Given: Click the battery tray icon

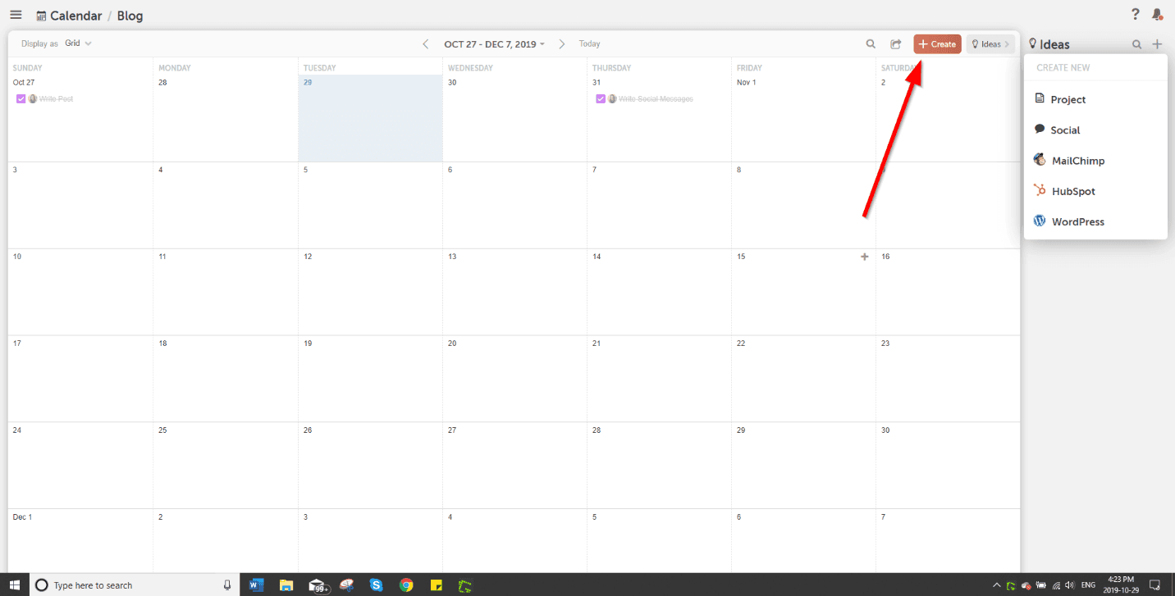Looking at the screenshot, I should point(1040,585).
